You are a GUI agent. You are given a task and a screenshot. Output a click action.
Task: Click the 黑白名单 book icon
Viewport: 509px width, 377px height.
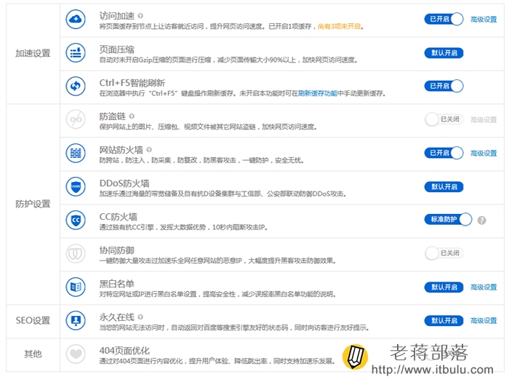(x=76, y=287)
